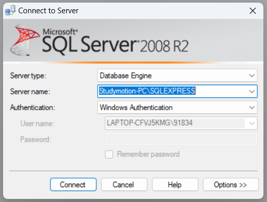Click the "Authentication:" label
The height and width of the screenshot is (202, 267).
33,108
